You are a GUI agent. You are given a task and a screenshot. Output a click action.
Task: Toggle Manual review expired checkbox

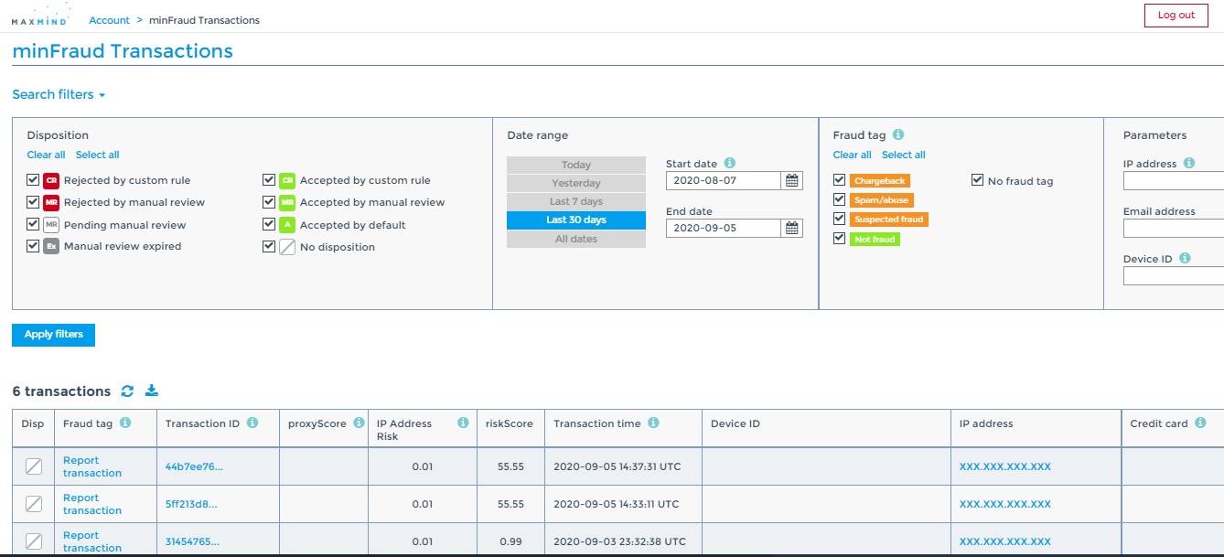[33, 246]
